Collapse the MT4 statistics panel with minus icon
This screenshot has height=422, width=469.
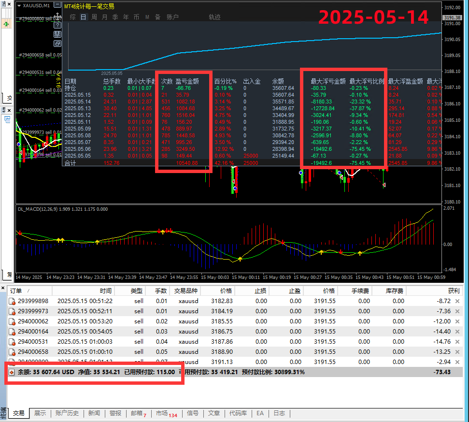tap(57, 4)
